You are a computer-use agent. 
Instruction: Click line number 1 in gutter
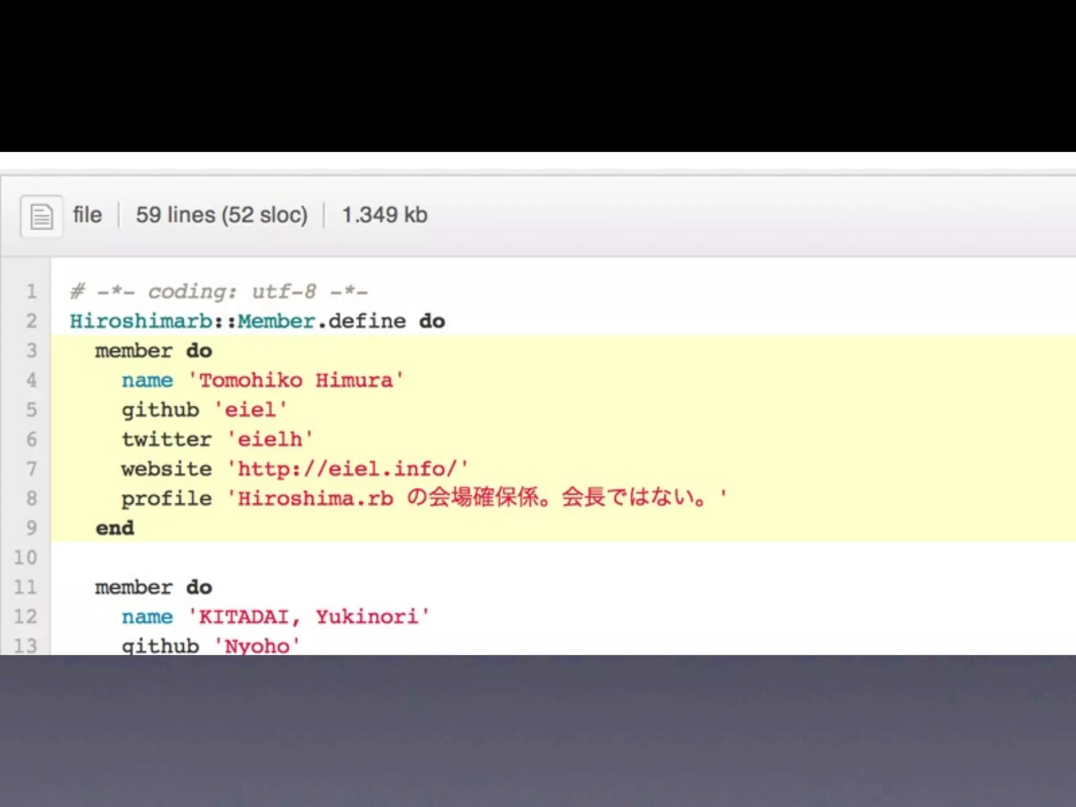coord(32,292)
